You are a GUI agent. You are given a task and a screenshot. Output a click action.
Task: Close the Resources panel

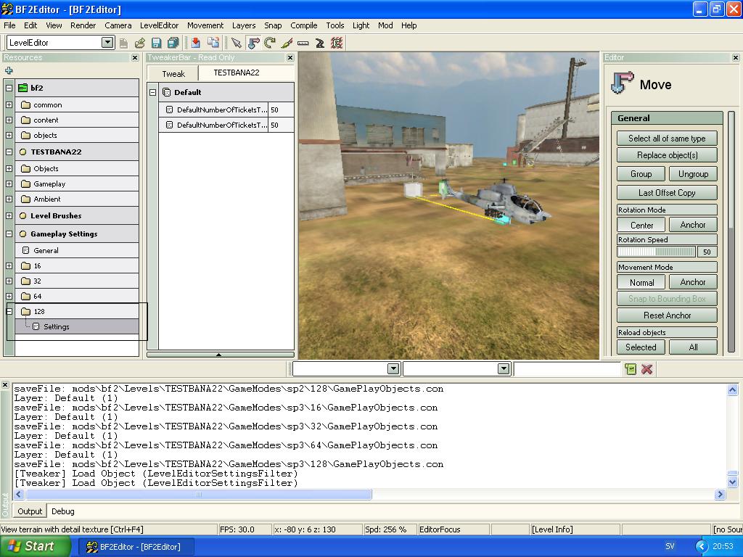(135, 57)
